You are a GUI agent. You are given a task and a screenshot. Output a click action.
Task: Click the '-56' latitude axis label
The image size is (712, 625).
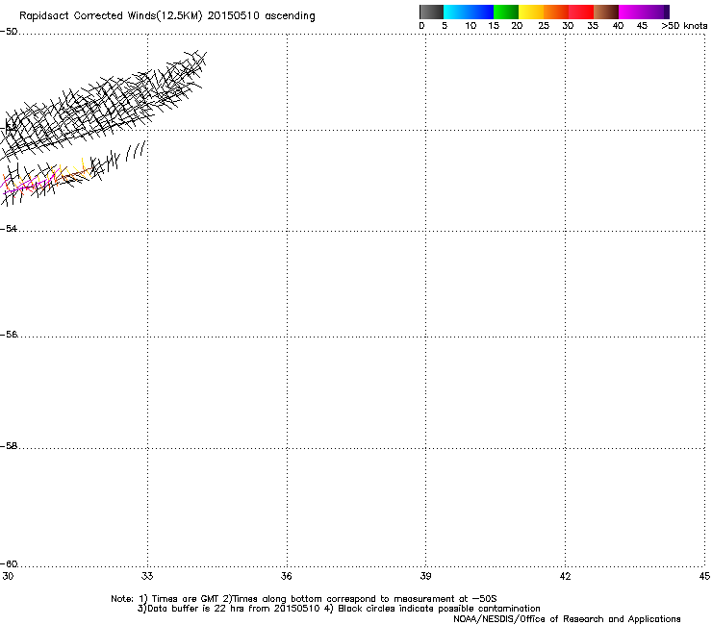pos(9,334)
